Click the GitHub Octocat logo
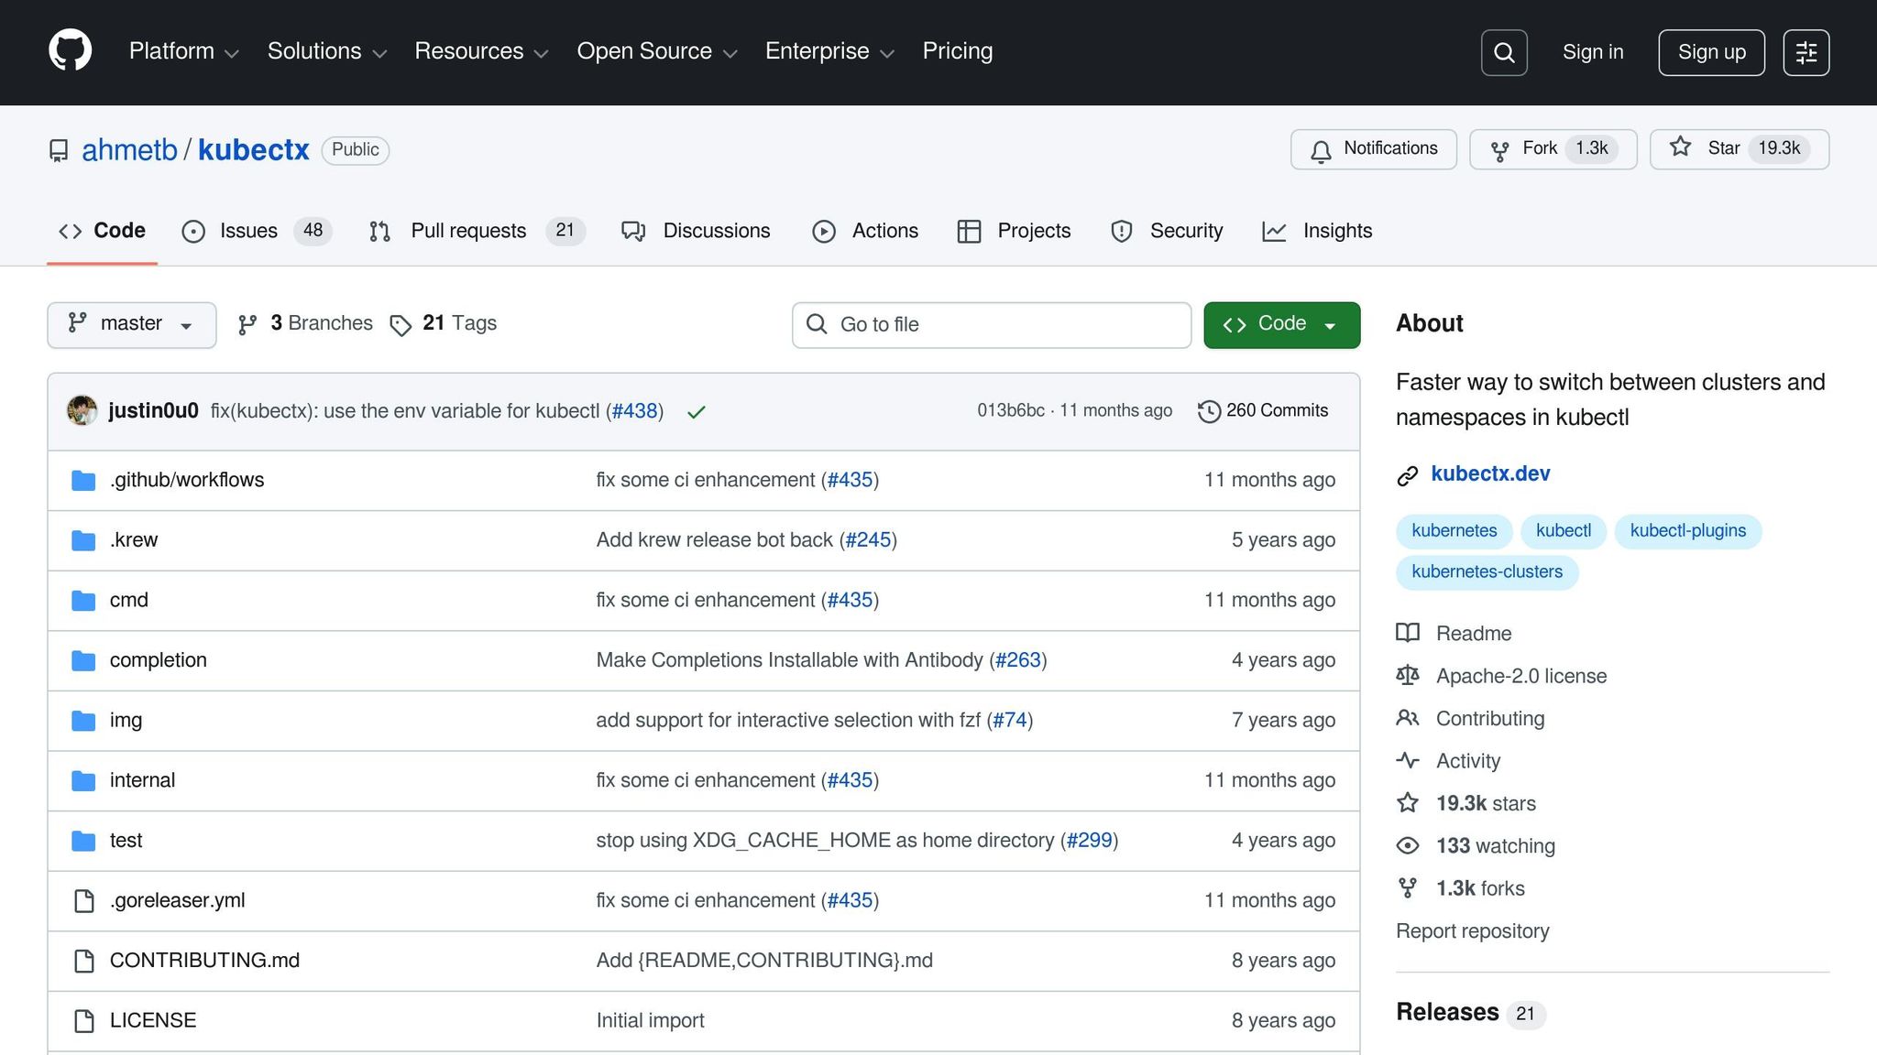Viewport: 1877px width, 1055px height. click(x=70, y=50)
